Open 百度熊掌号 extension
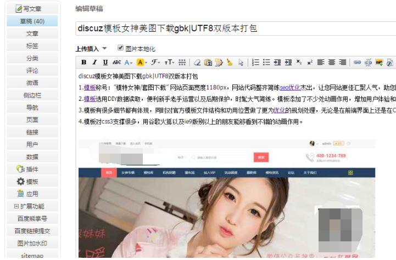 [32, 219]
